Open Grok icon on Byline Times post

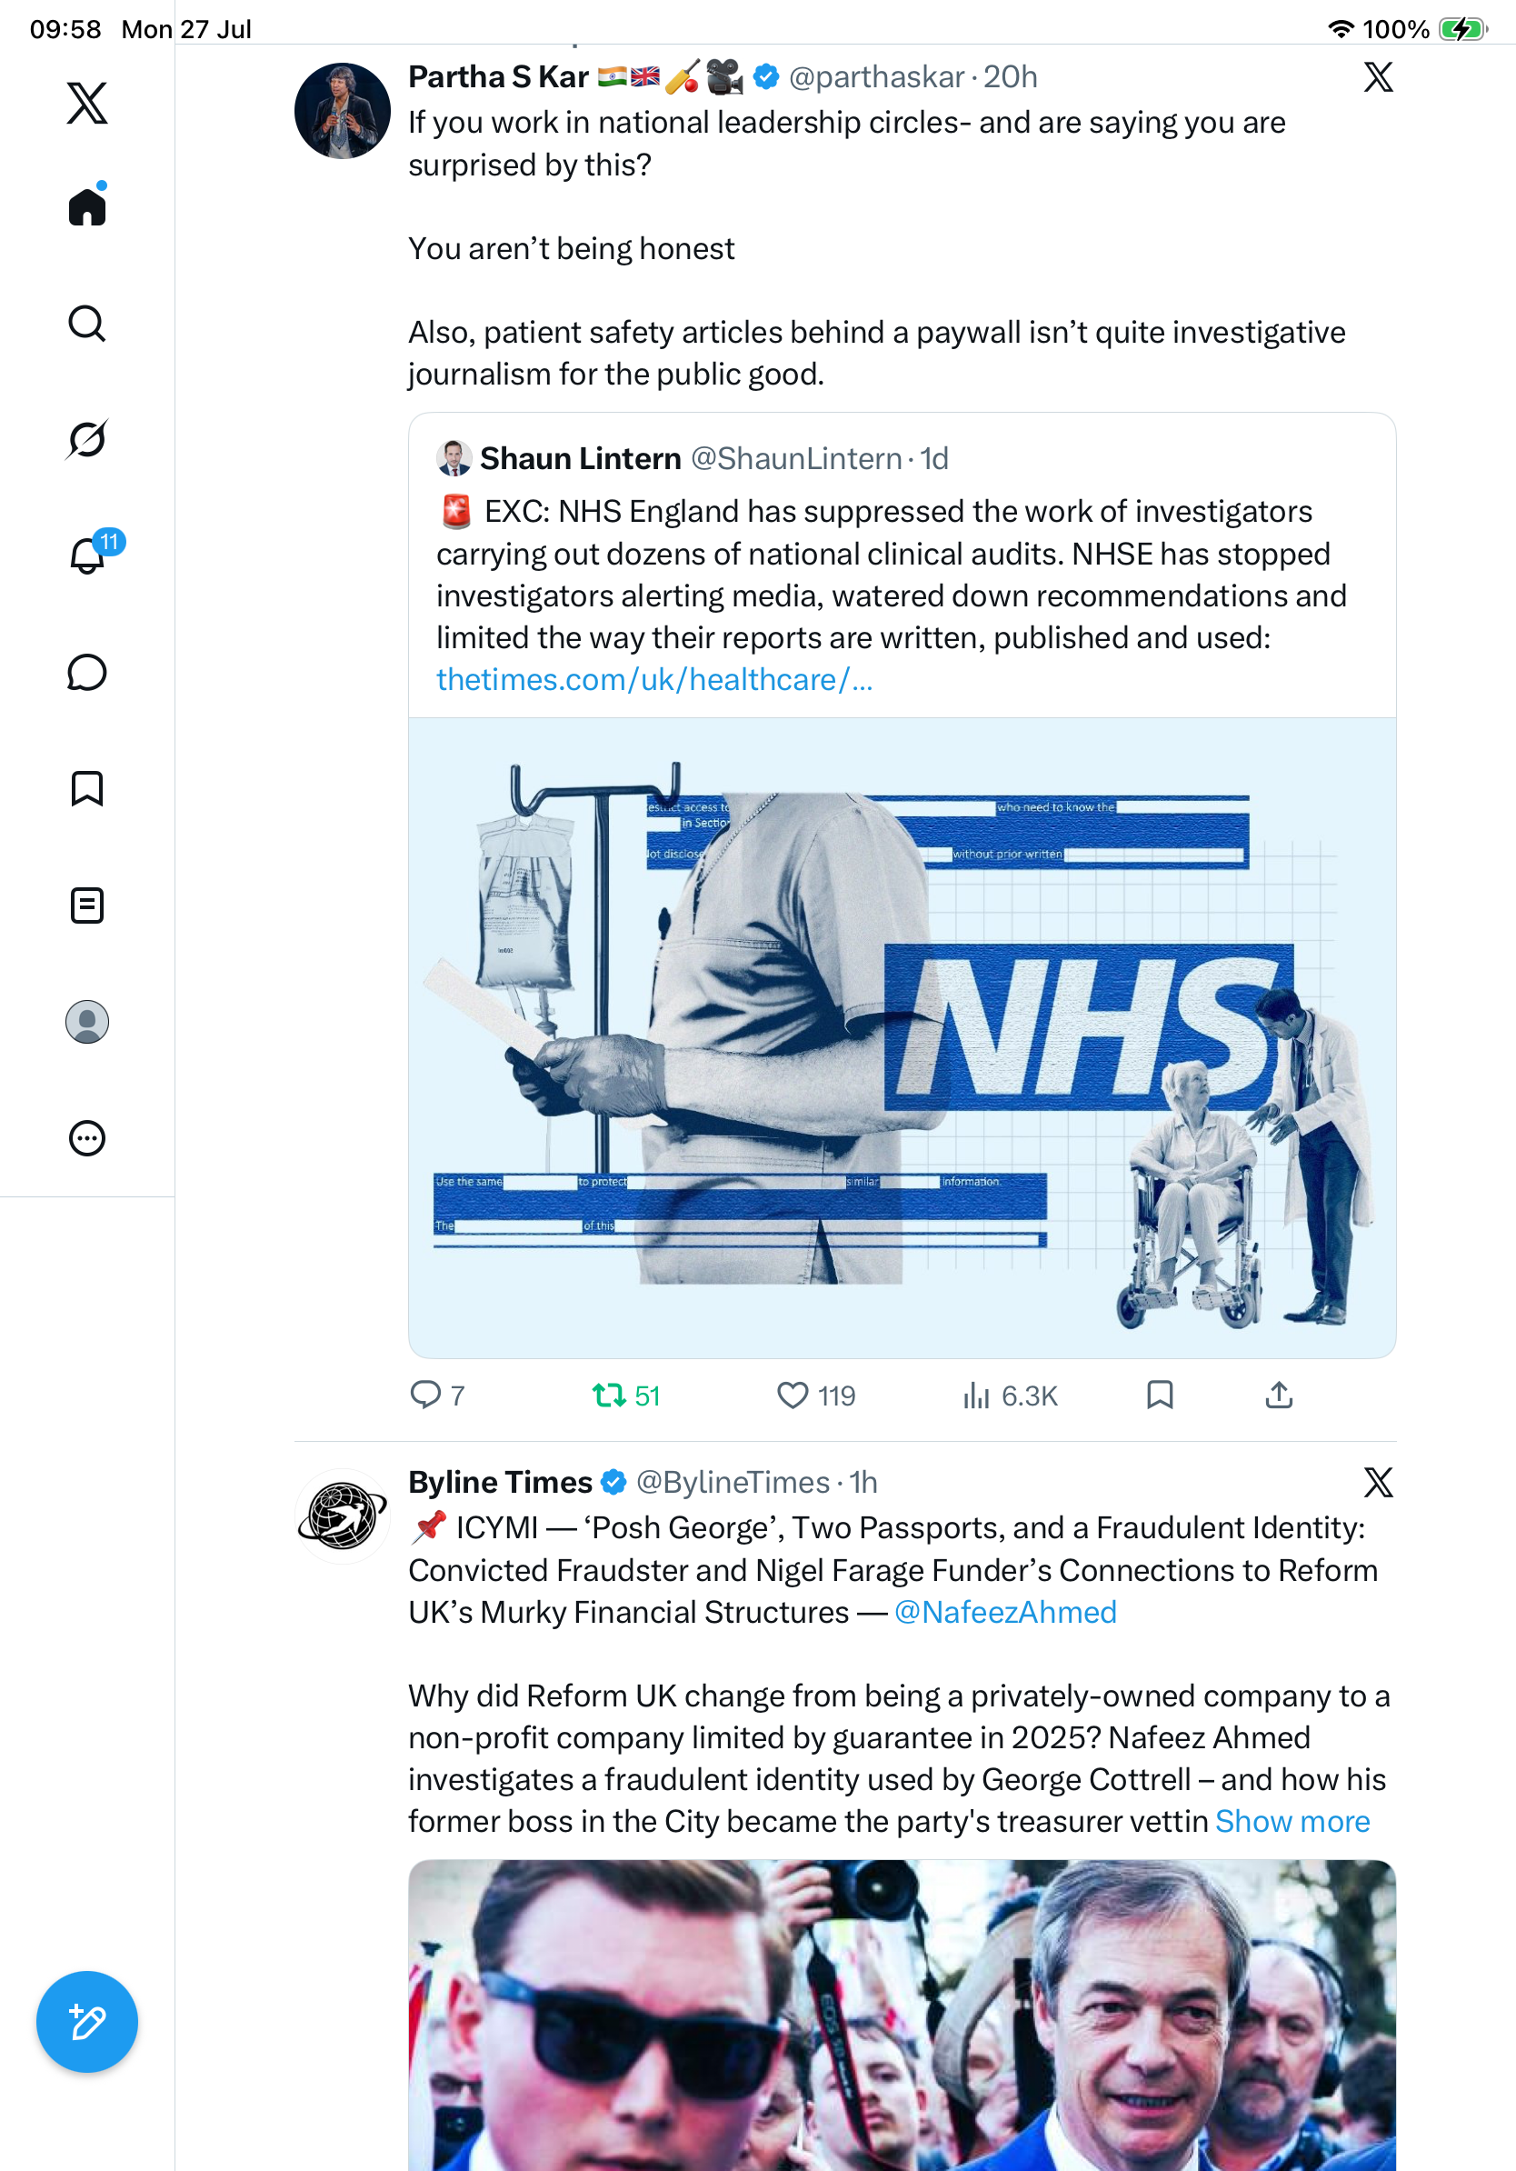[x=1378, y=1483]
